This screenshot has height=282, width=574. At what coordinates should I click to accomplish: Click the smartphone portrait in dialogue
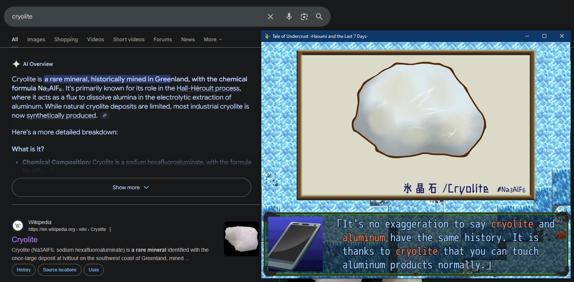pos(296,244)
